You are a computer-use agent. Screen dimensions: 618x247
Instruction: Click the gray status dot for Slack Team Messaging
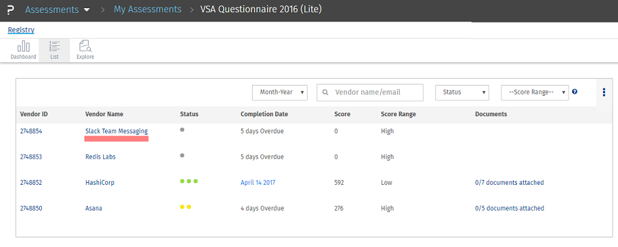click(x=182, y=129)
